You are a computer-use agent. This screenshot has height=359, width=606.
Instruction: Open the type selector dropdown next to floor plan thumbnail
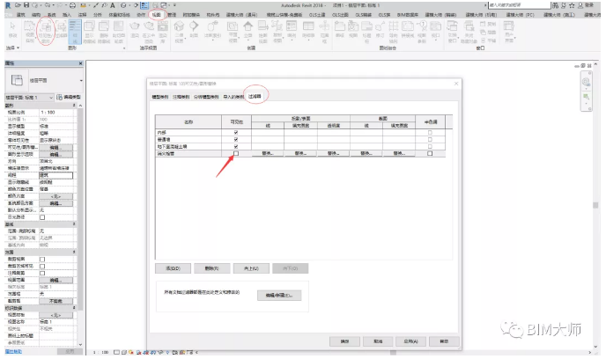pyautogui.click(x=81, y=81)
